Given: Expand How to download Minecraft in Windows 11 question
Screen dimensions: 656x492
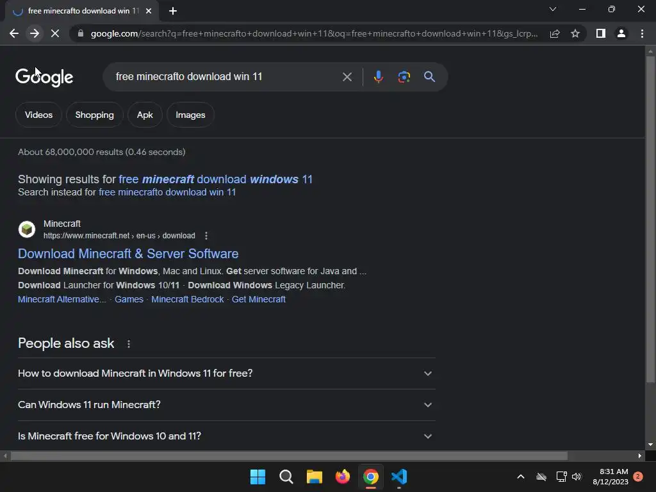Looking at the screenshot, I should (x=226, y=373).
